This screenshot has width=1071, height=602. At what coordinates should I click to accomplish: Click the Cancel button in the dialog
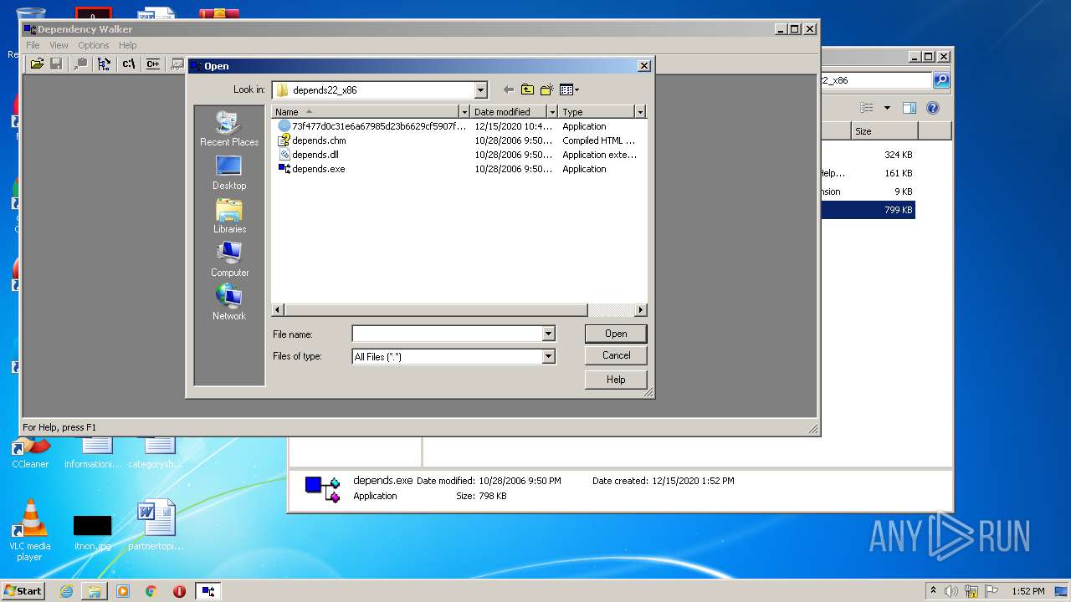pos(616,355)
